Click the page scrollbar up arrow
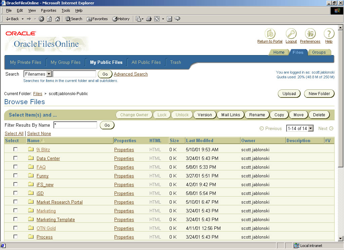Viewport: 344px width, 250px height. (x=341, y=28)
